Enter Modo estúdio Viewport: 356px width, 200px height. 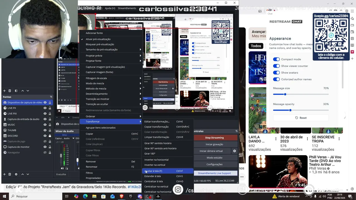[214, 157]
